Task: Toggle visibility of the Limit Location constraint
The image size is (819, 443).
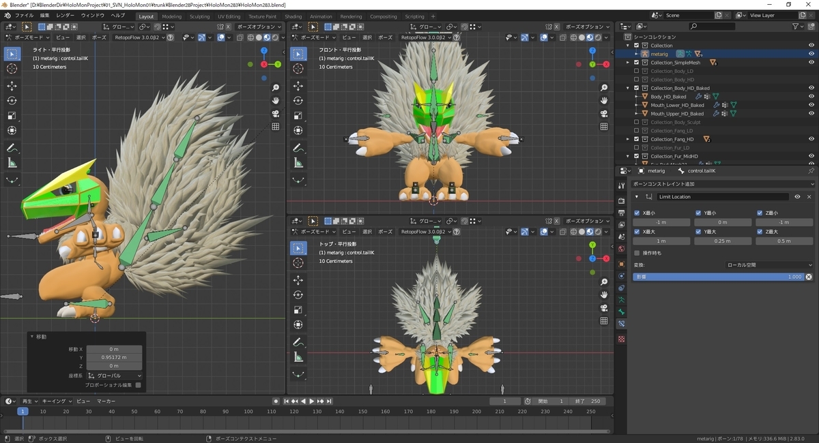Action: click(x=797, y=196)
